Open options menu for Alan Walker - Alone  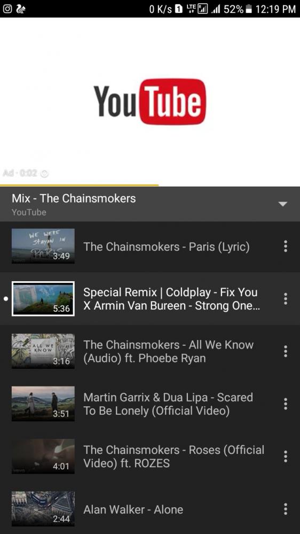tap(286, 509)
